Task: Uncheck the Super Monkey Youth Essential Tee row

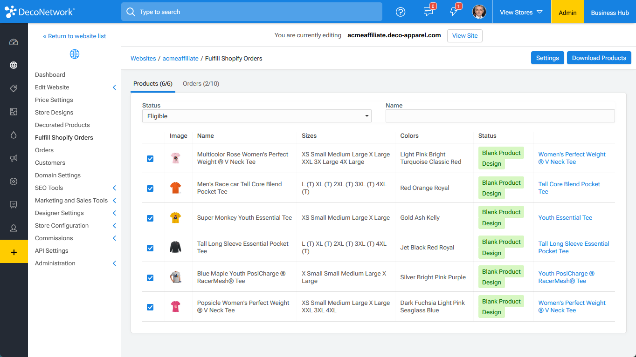Action: pyautogui.click(x=150, y=218)
